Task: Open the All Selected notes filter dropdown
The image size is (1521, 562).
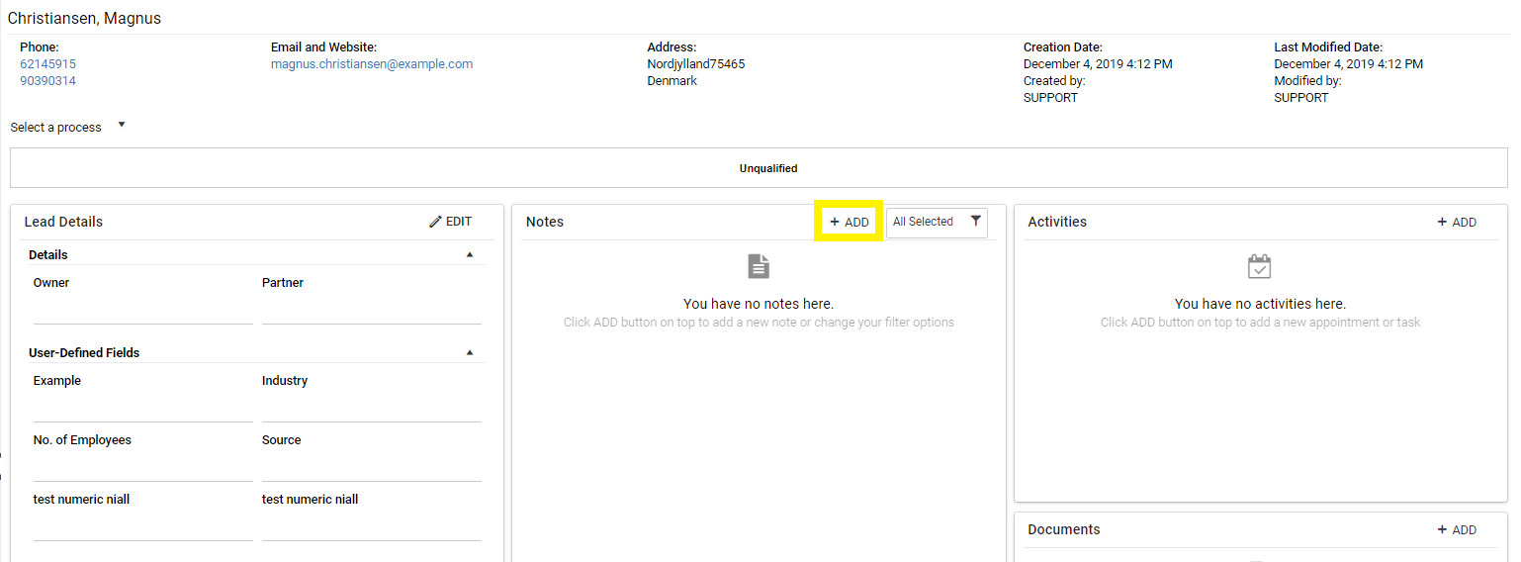Action: pyautogui.click(x=936, y=222)
